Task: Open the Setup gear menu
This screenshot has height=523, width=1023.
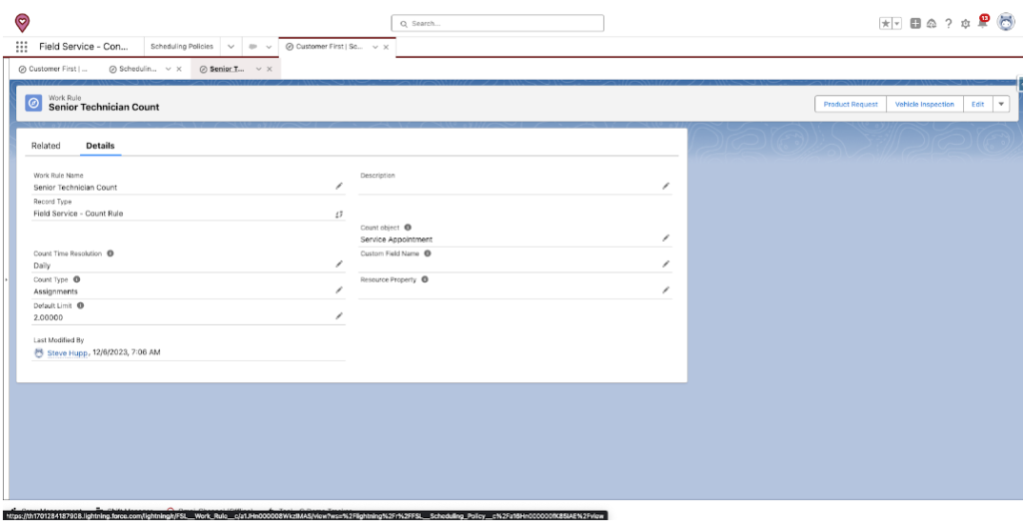Action: point(966,24)
